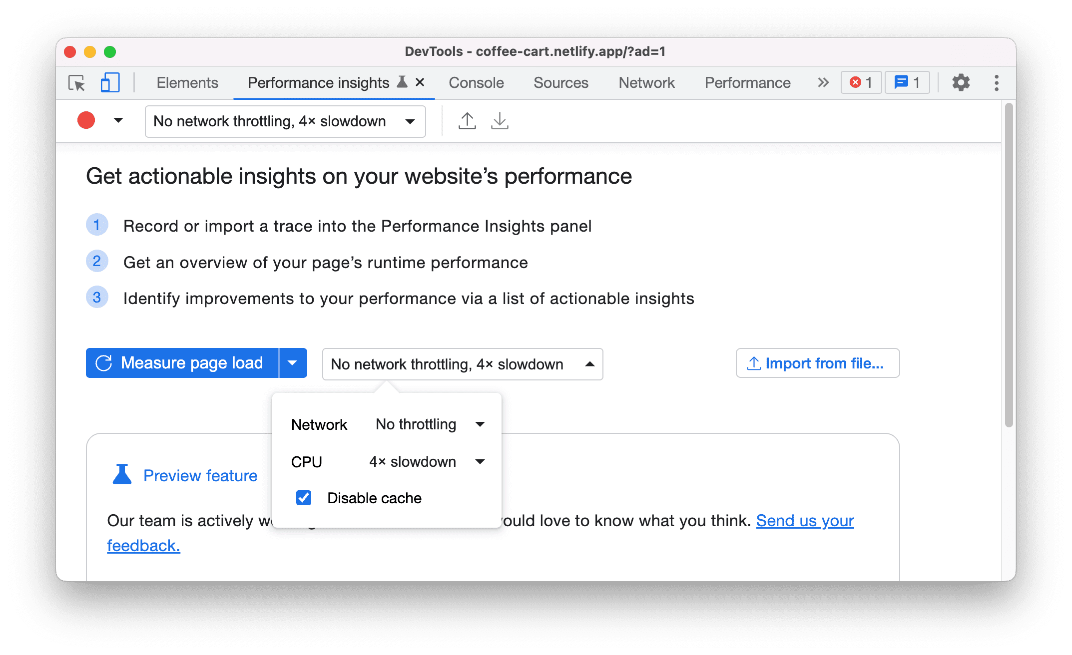1072x655 pixels.
Task: Click the record button to start profiling
Action: (87, 121)
